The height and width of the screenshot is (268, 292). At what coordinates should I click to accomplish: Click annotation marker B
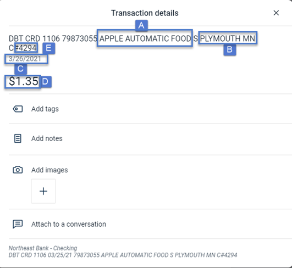(x=230, y=49)
